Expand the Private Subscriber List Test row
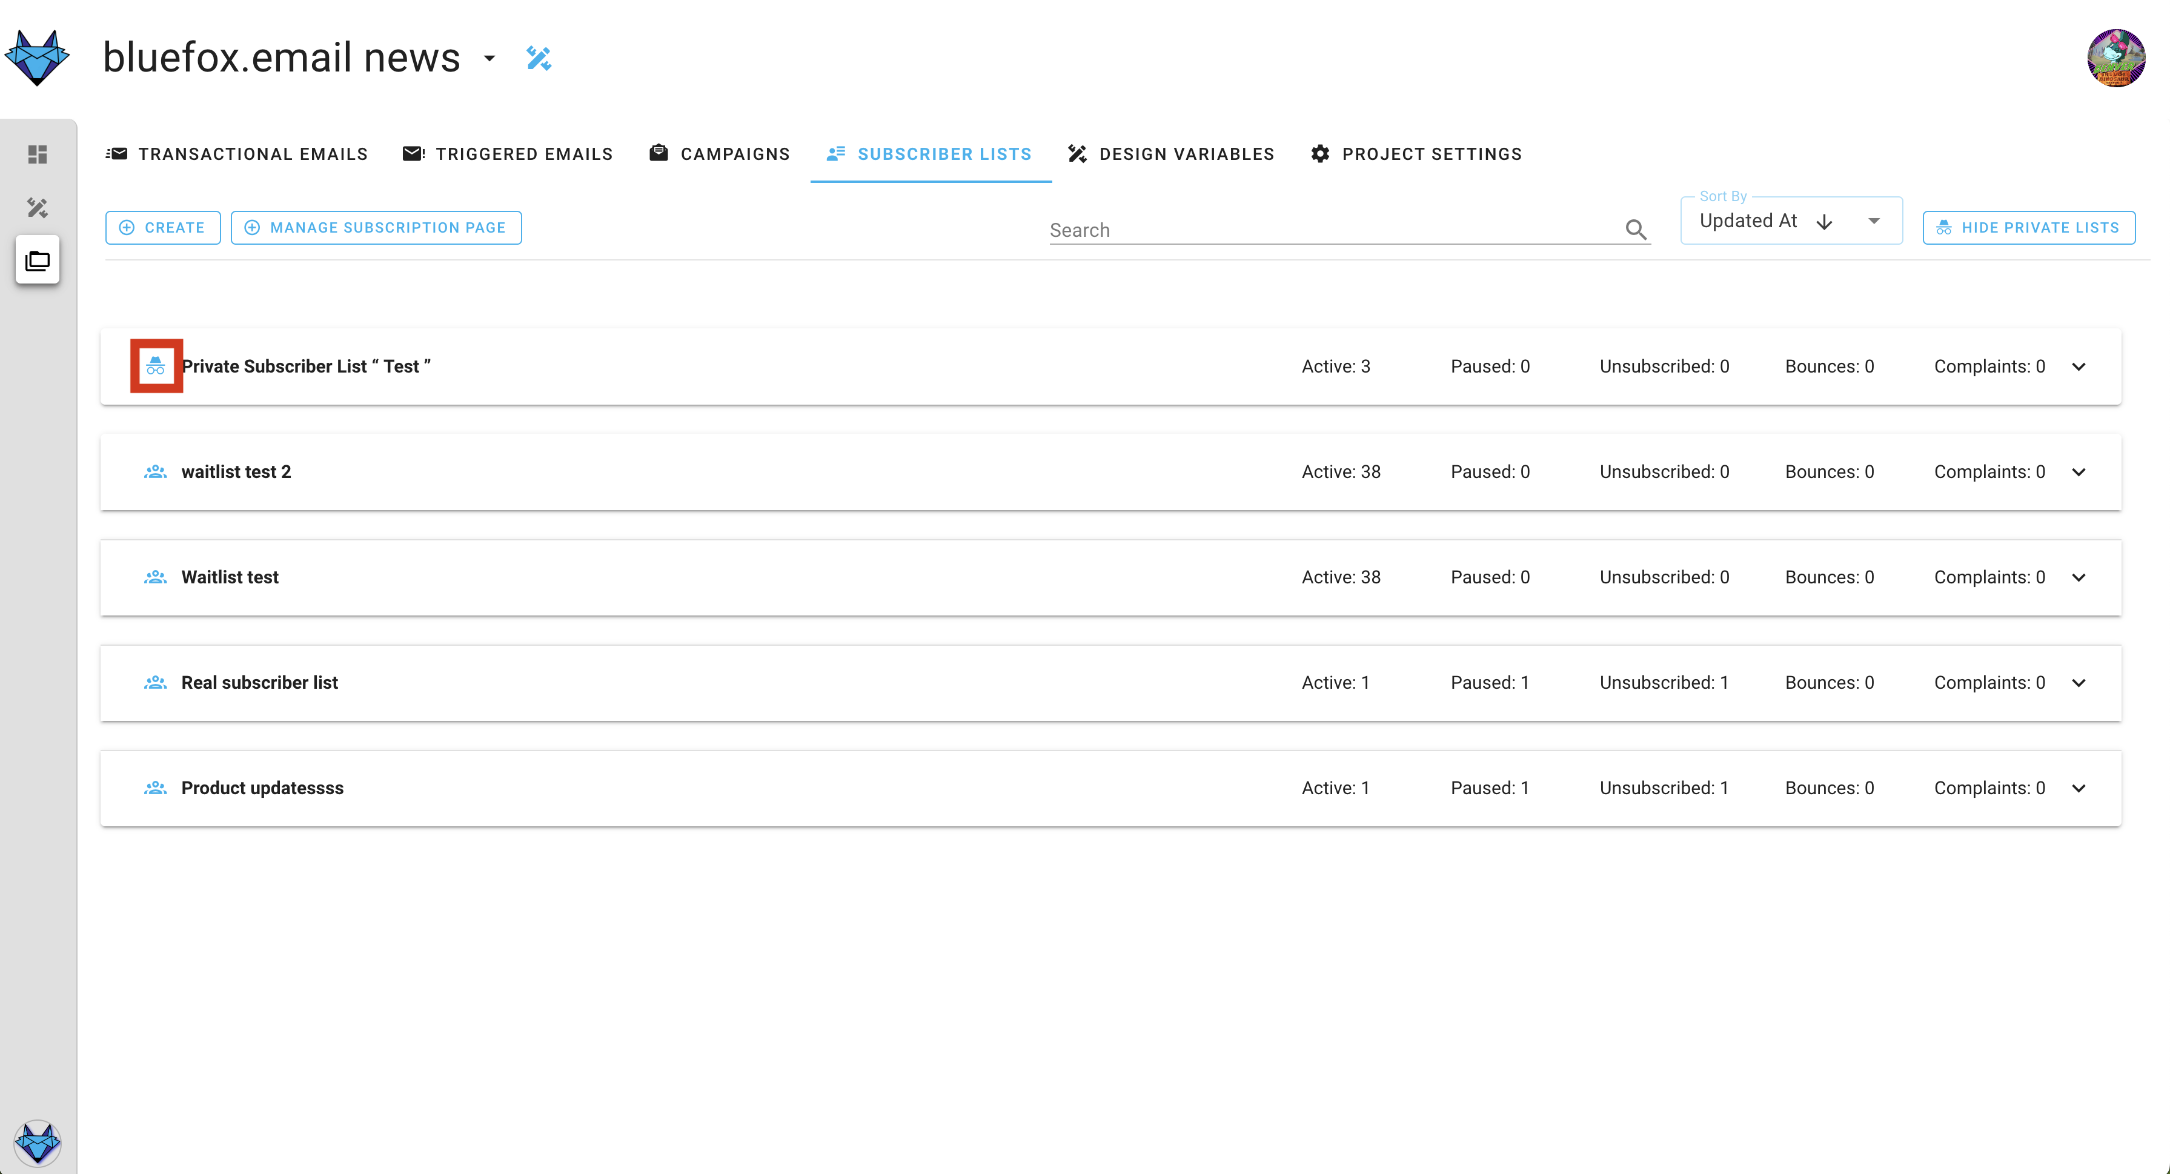 2078,366
